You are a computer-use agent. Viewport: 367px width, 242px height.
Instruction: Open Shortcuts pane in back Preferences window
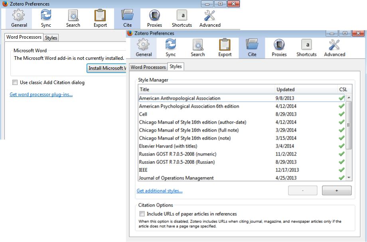point(182,19)
